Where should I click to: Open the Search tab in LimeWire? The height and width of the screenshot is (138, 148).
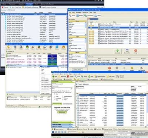tap(72, 16)
